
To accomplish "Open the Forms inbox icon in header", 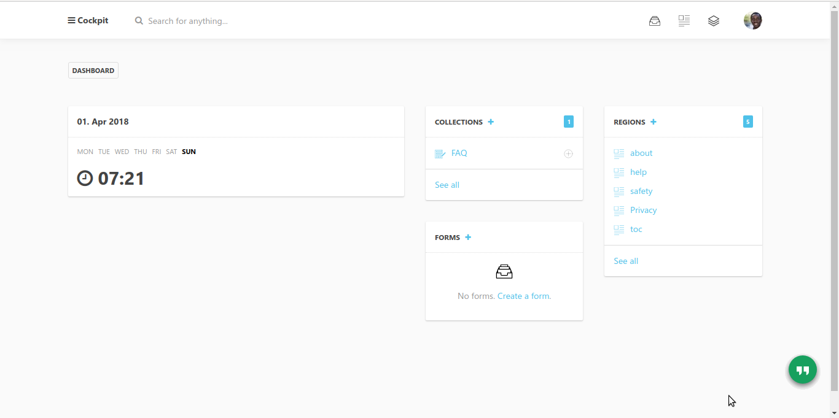I will pyautogui.click(x=655, y=21).
